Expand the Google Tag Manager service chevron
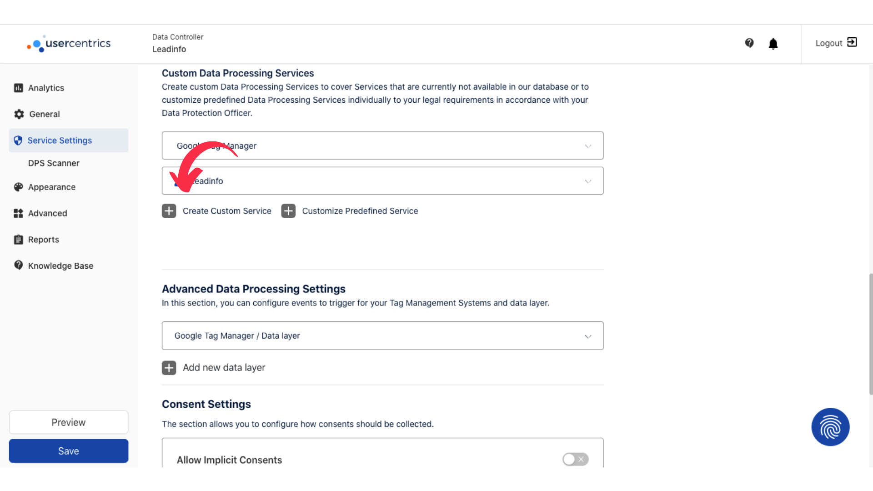This screenshot has width=873, height=491. coord(588,146)
